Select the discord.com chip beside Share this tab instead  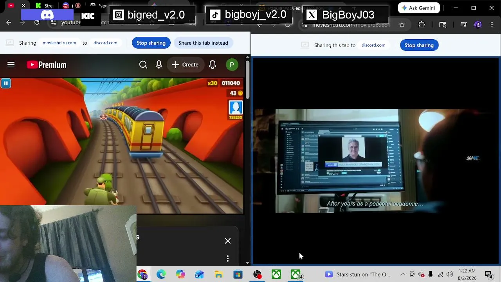point(105,43)
